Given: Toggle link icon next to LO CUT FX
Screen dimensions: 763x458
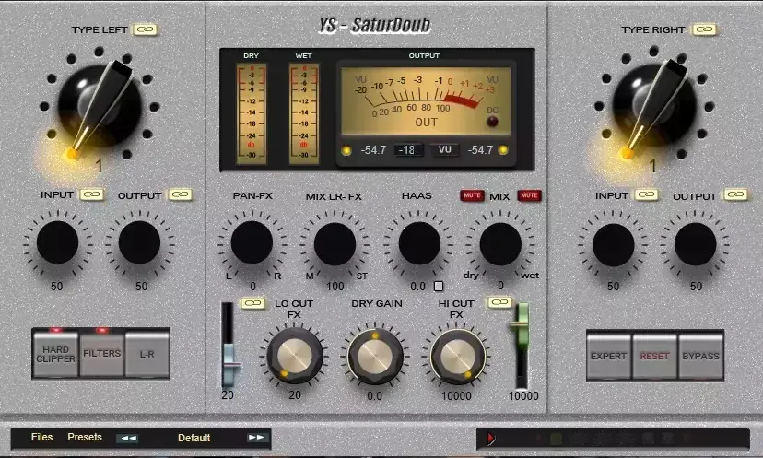Looking at the screenshot, I should tap(251, 303).
